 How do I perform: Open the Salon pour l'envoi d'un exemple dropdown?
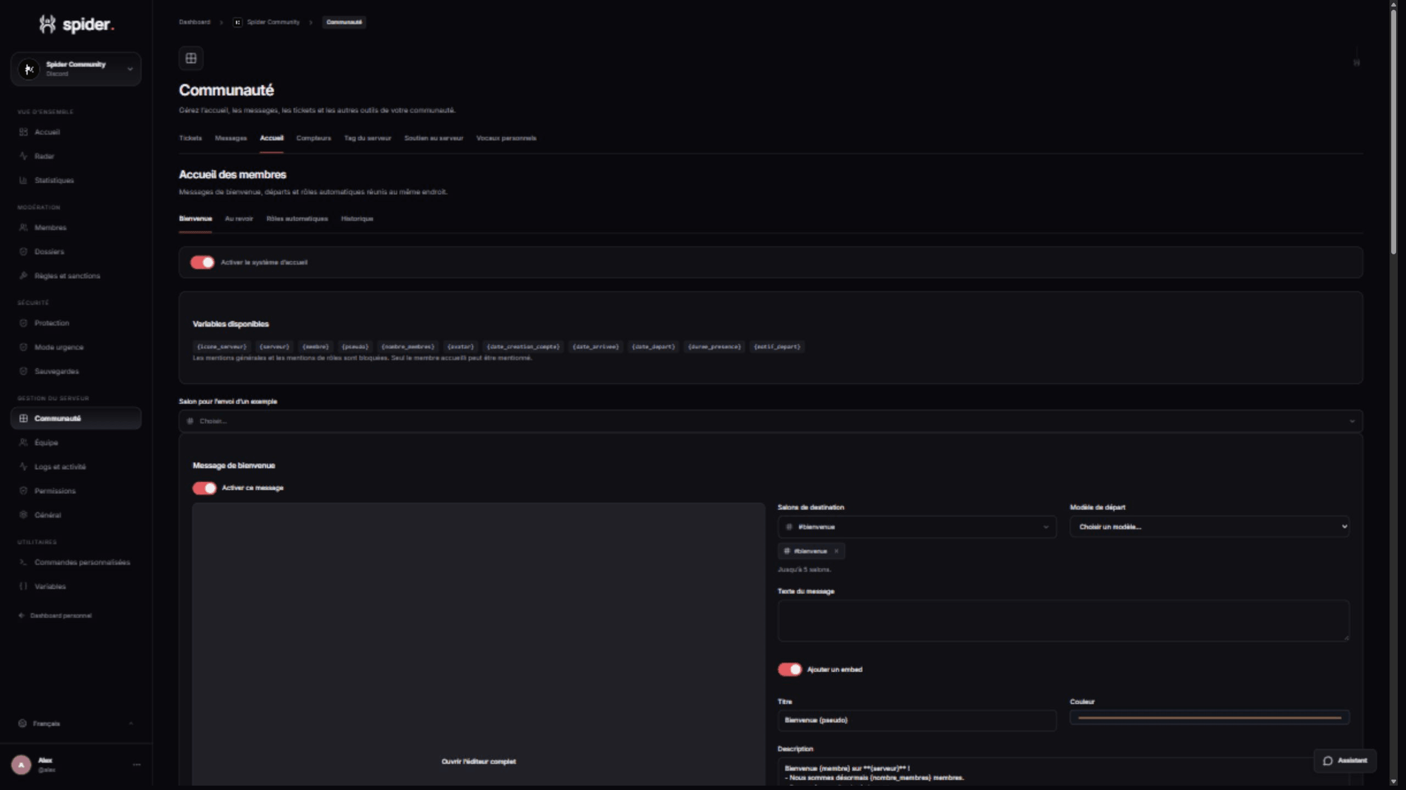[x=771, y=421]
